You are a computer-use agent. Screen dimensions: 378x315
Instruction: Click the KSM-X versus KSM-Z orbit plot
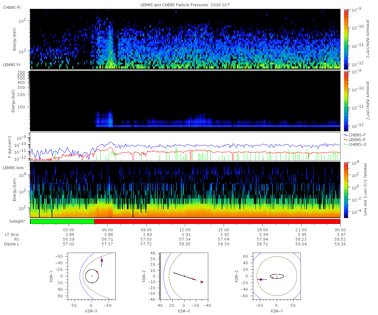point(183,276)
